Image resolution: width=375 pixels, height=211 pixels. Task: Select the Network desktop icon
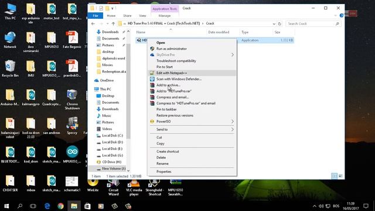tap(10, 40)
